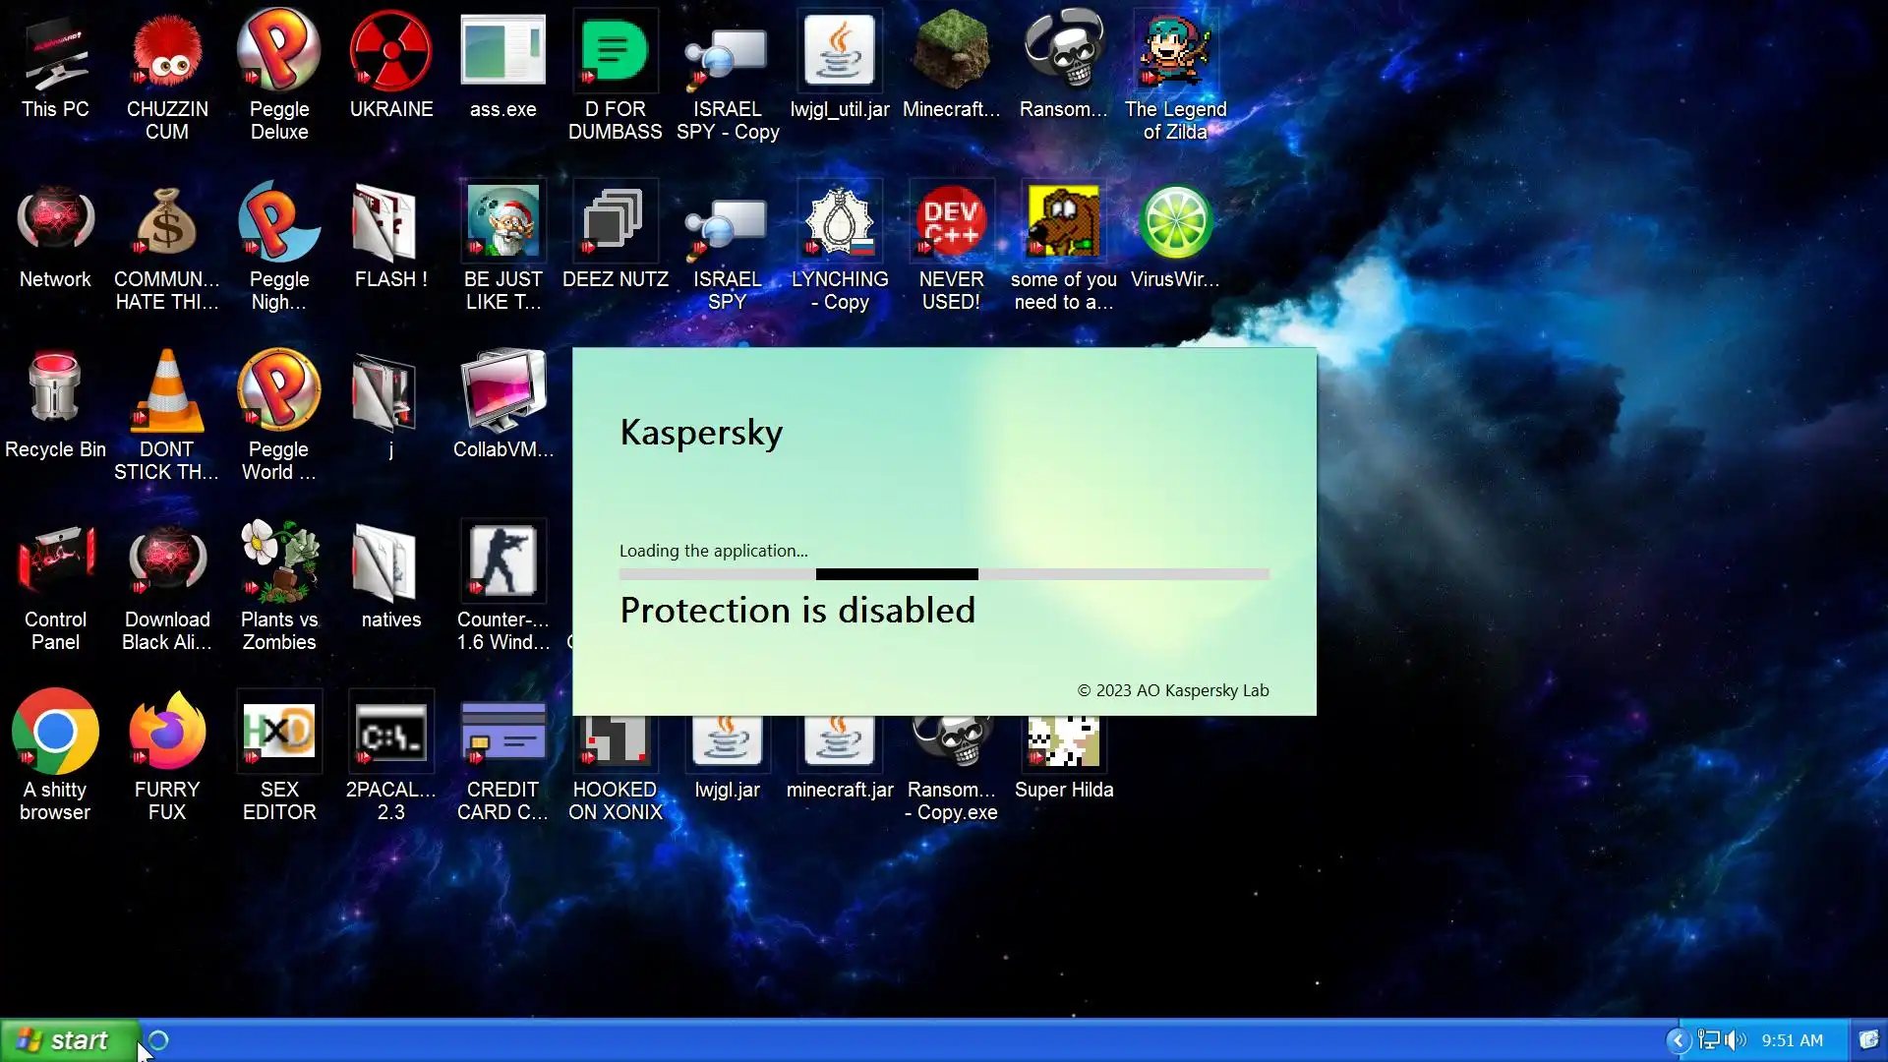
Task: Launch the CollabVM monitor shortcut
Action: click(502, 393)
